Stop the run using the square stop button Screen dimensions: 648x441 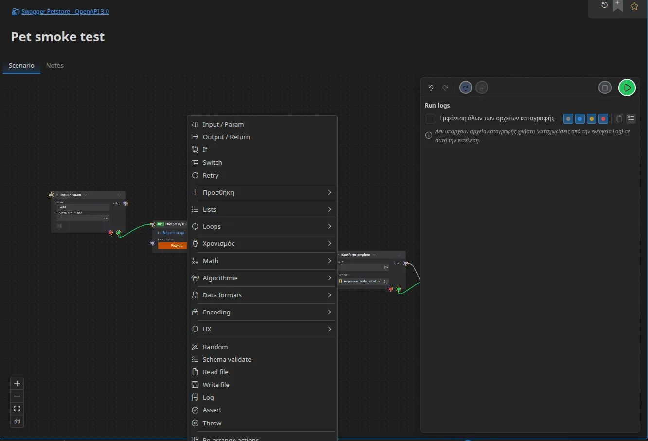pos(605,88)
